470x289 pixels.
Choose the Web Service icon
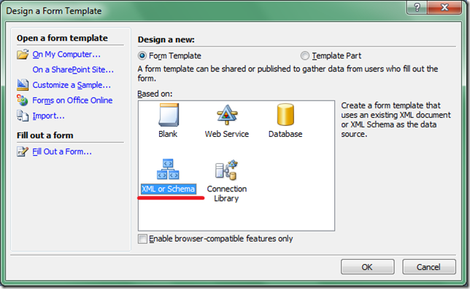[x=227, y=115]
